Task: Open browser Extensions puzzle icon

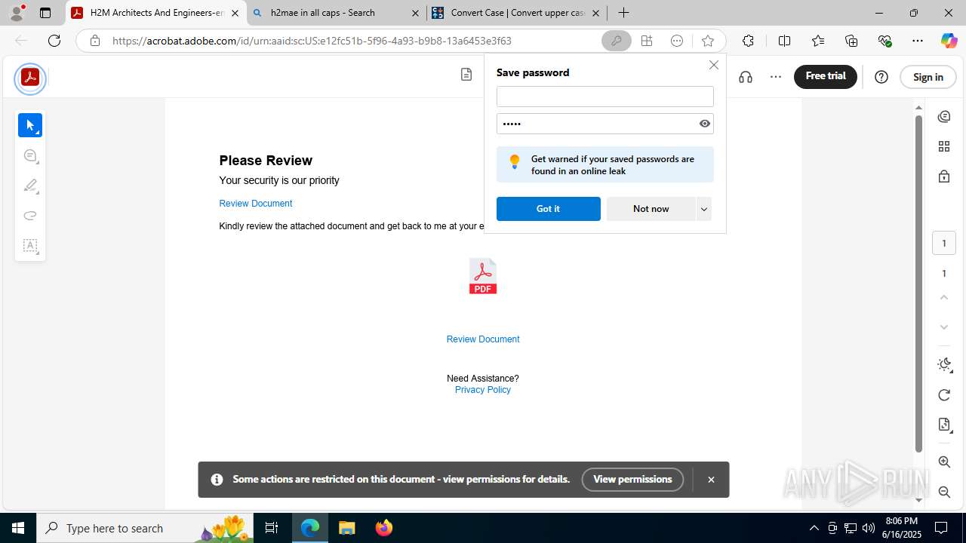Action: 748,41
